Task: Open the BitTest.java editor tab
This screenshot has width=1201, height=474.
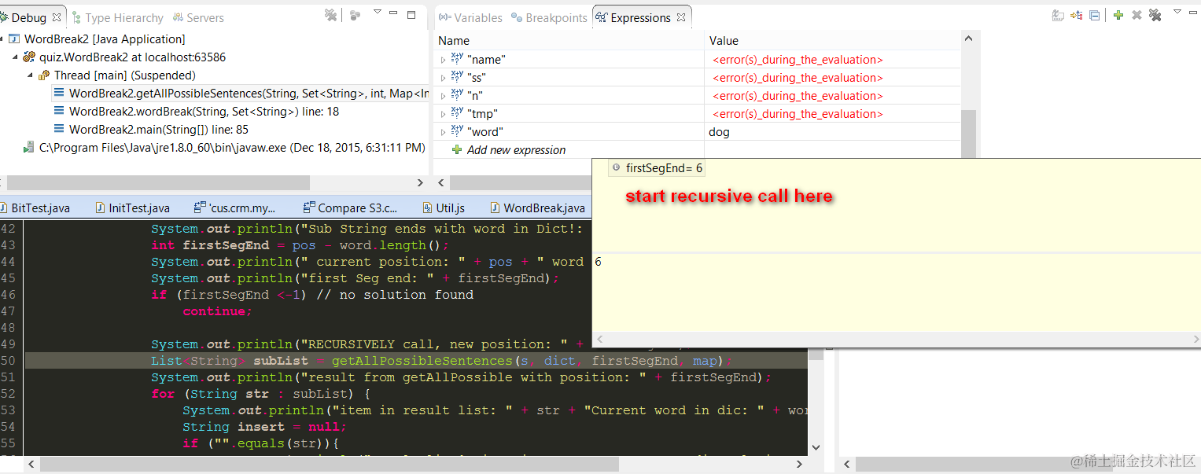Action: 35,208
